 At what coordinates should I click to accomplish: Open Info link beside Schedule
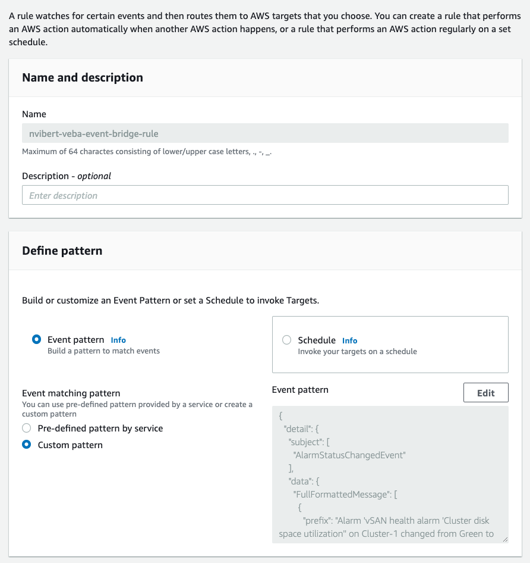pos(349,340)
